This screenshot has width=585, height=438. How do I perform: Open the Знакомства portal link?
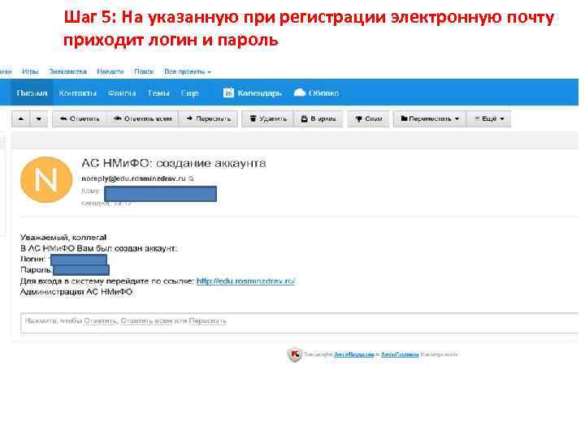point(67,71)
